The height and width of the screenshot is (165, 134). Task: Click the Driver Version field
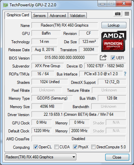click(79, 114)
